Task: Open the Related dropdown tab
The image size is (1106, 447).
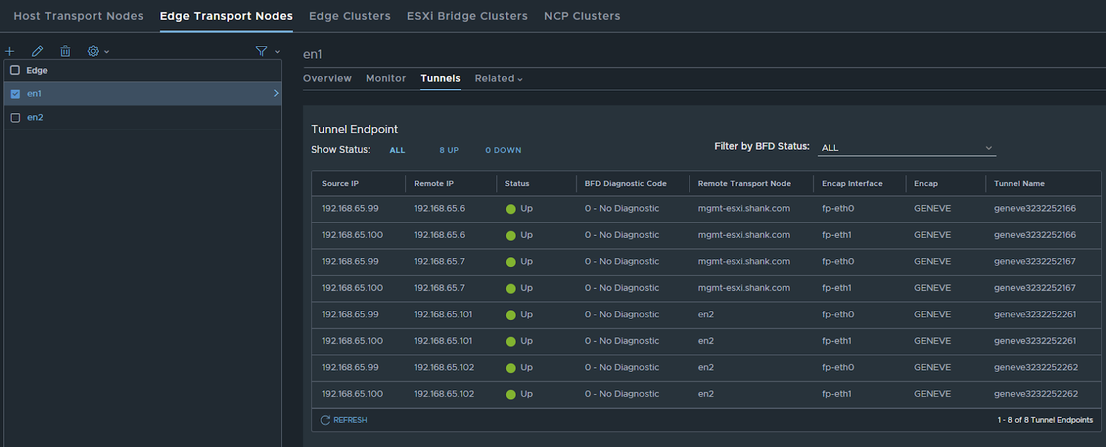Action: (x=498, y=79)
